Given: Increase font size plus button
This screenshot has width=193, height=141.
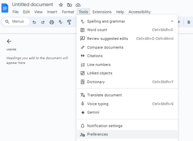Looking at the screenshot, I should point(179,22).
